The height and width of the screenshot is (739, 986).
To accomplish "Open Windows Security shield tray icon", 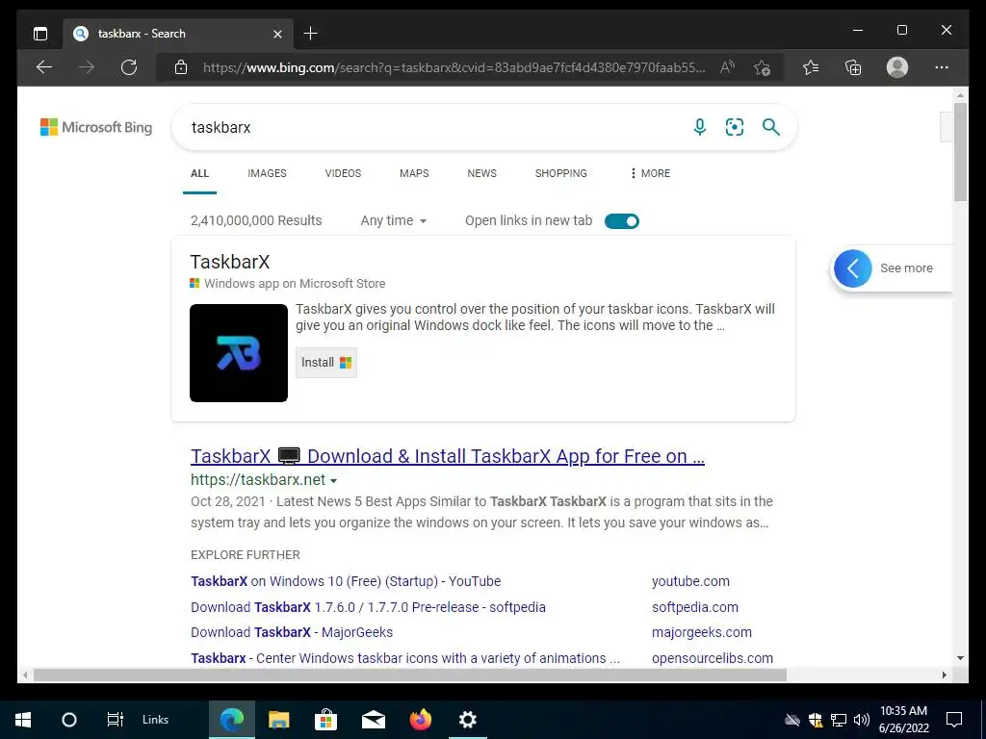I will click(817, 720).
